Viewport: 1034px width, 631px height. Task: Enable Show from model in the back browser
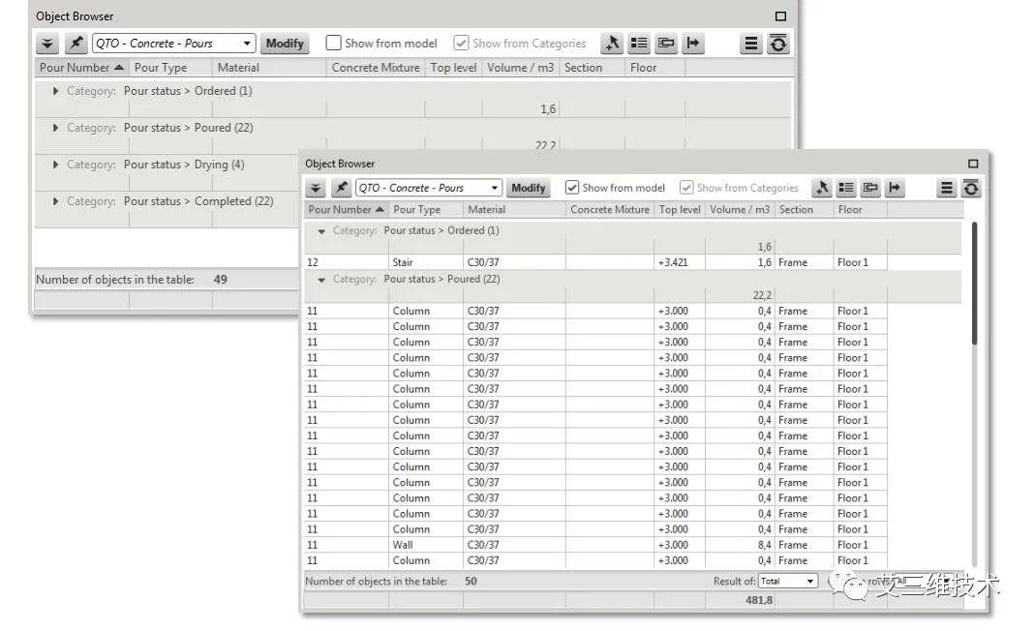click(334, 43)
